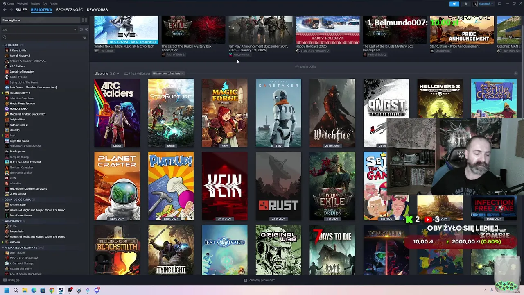
Task: Select Path of Exile 2 in sidebar
Action: click(x=18, y=125)
